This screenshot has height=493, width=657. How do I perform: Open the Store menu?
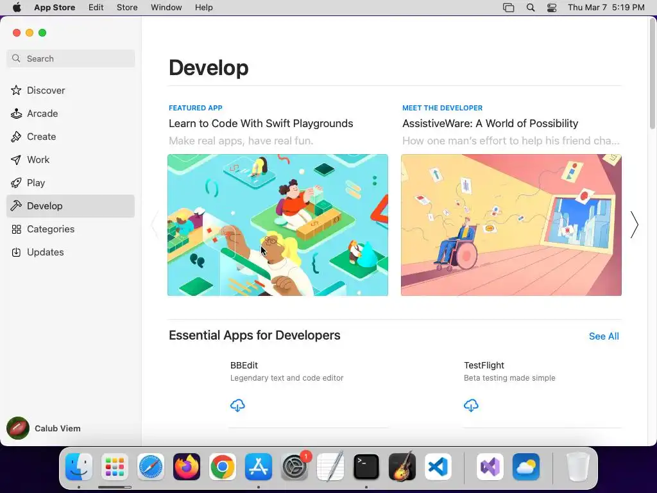(x=127, y=8)
